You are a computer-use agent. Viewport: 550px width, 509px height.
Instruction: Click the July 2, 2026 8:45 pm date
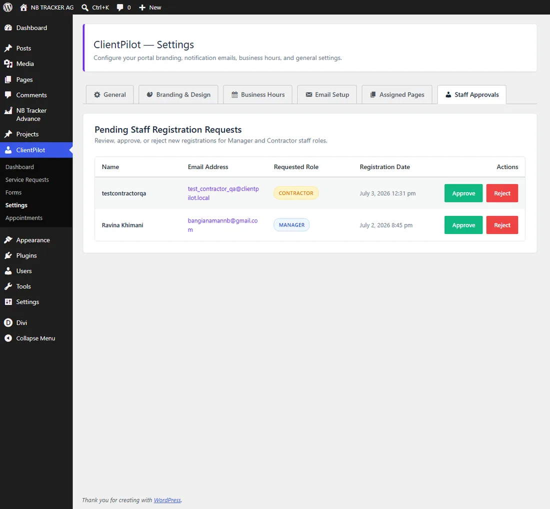(x=386, y=225)
